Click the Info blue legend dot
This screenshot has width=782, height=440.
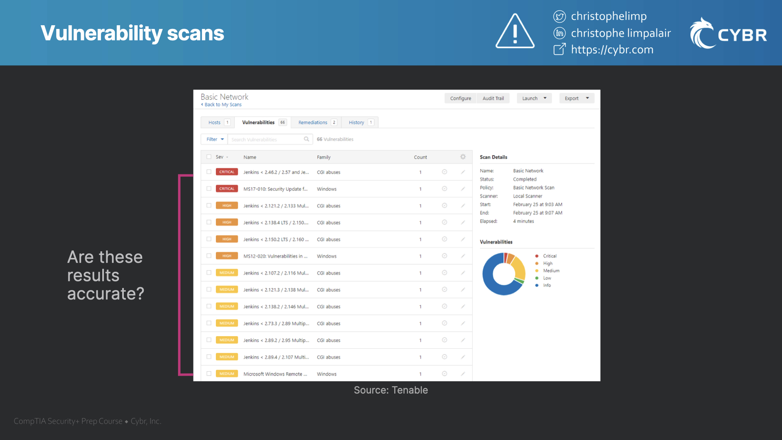point(537,285)
